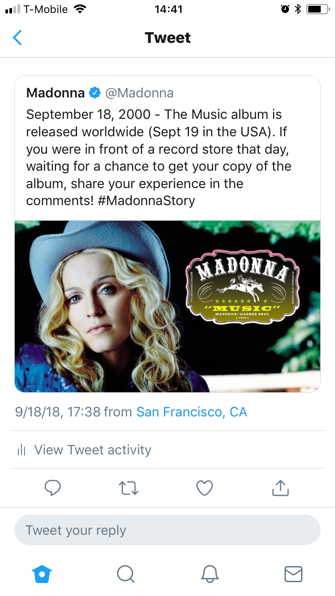Open the Music album cover image

coord(167,306)
